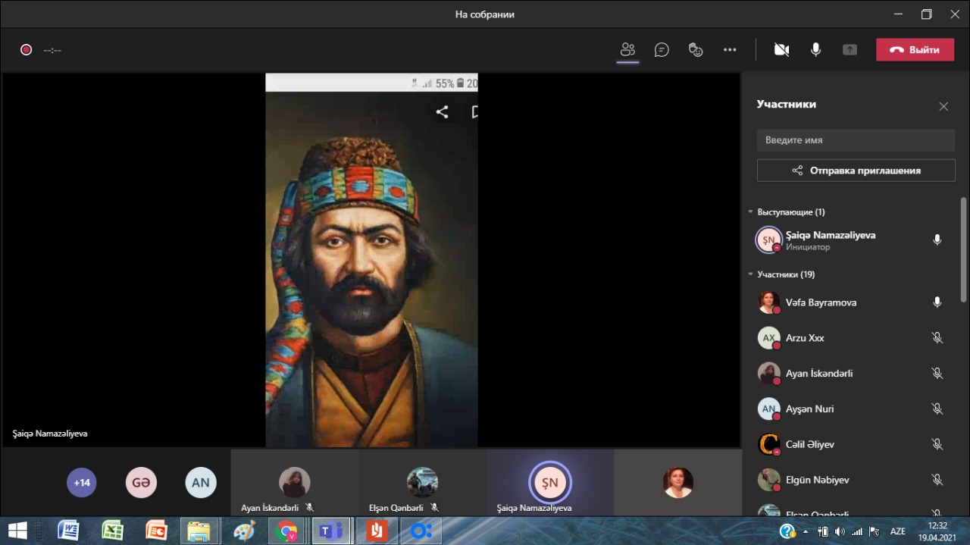Click Отправка приглашения button

click(x=856, y=171)
